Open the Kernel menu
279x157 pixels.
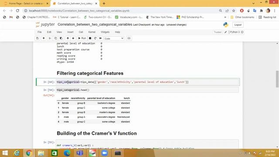click(92, 32)
